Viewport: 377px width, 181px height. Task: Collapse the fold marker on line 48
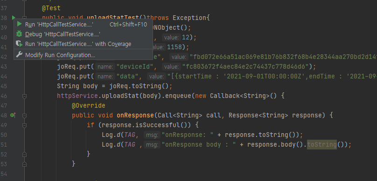click(24, 116)
